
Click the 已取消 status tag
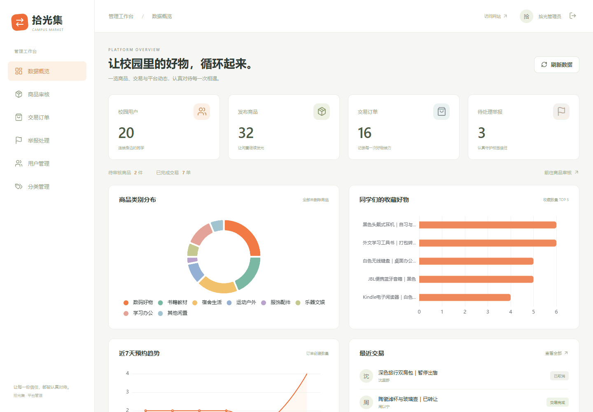(x=559, y=376)
